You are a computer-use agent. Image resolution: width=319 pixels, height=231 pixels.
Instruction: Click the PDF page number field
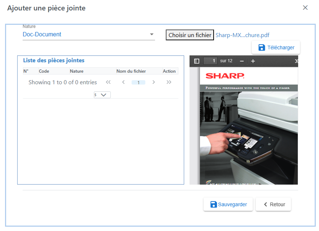210,61
